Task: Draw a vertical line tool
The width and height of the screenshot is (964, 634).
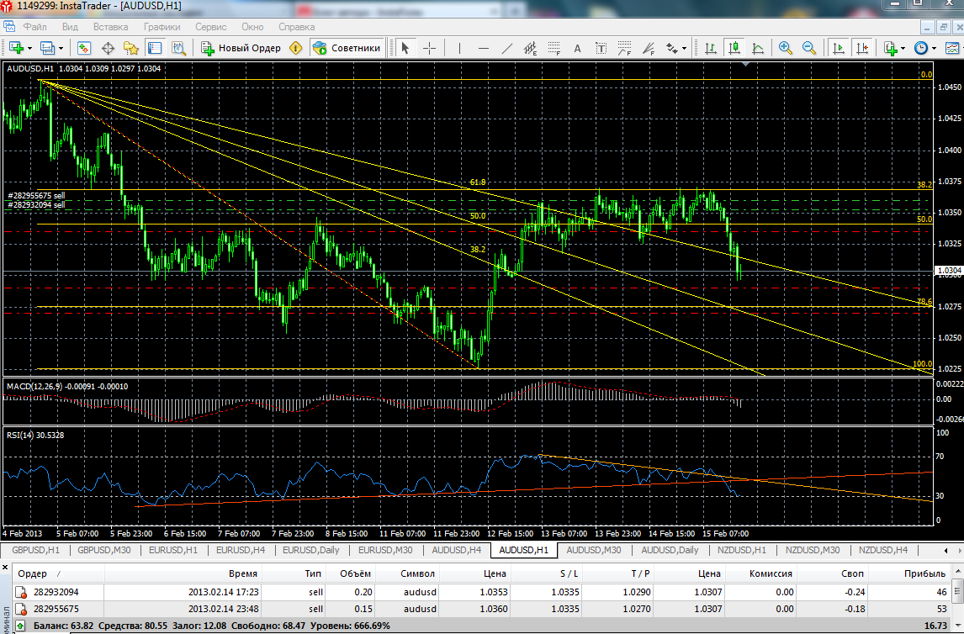Action: pyautogui.click(x=459, y=48)
